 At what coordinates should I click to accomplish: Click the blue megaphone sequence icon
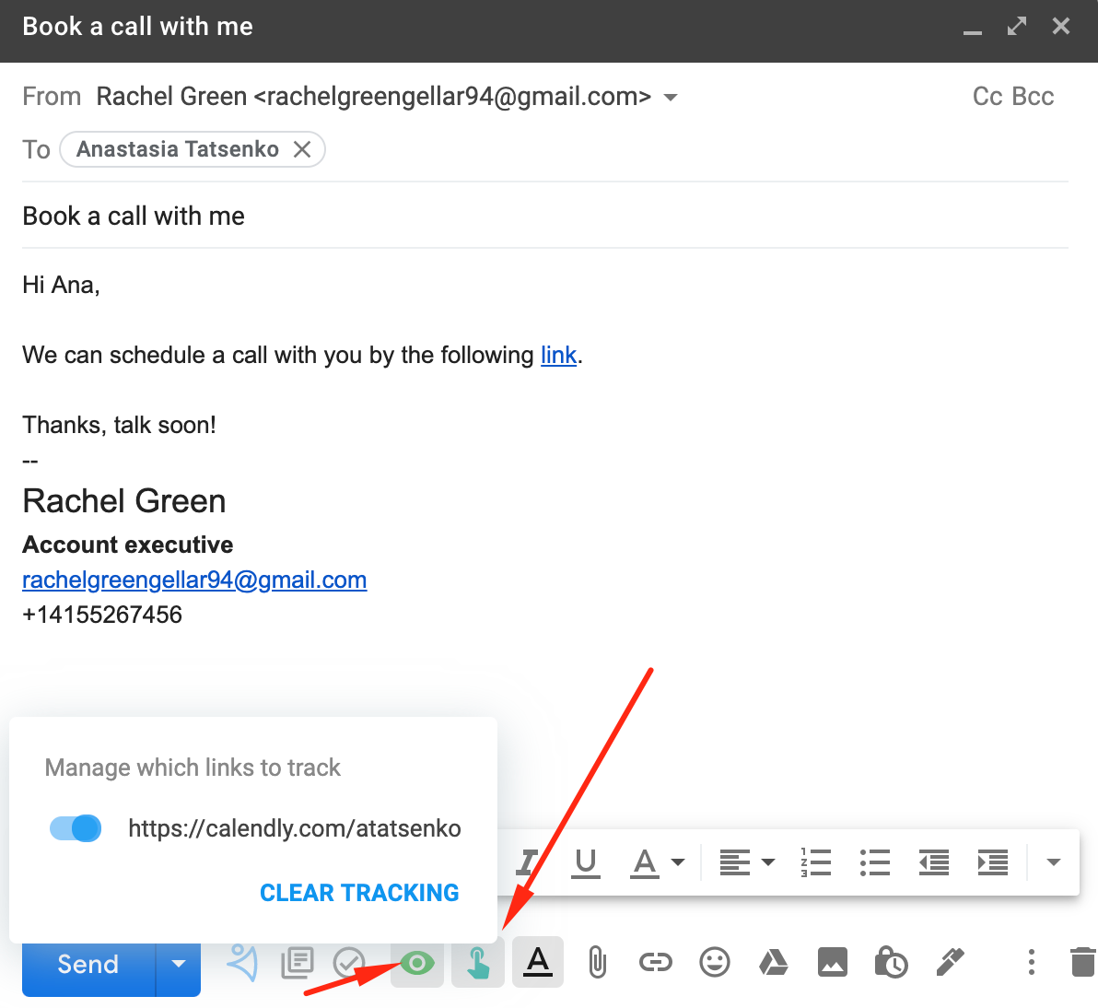pos(241,962)
